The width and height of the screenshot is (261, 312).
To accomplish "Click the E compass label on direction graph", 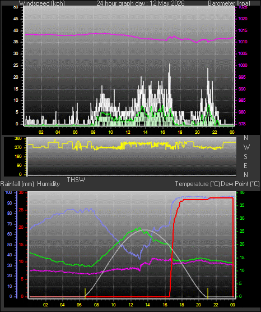I will click(x=245, y=165).
